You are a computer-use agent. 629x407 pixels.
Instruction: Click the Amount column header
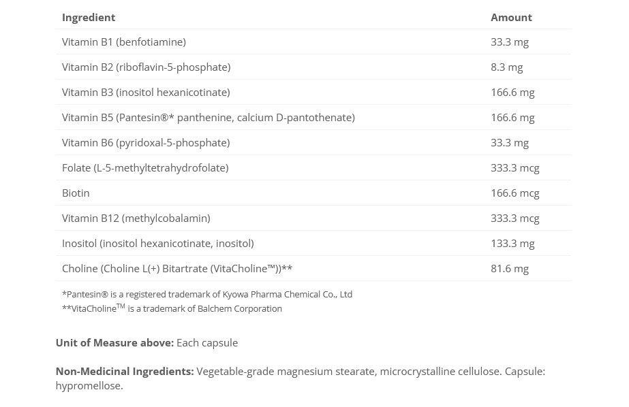[x=511, y=17]
